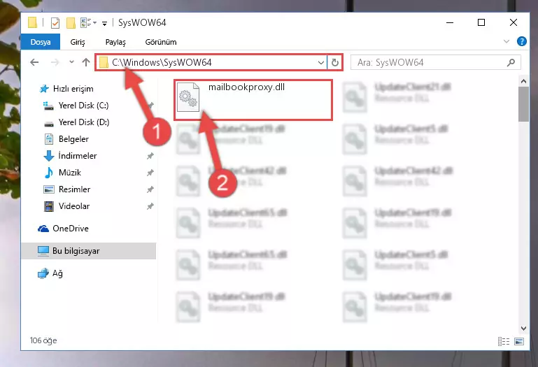The width and height of the screenshot is (538, 367).
Task: Click the pin icon next to Videolar
Action: (x=150, y=206)
